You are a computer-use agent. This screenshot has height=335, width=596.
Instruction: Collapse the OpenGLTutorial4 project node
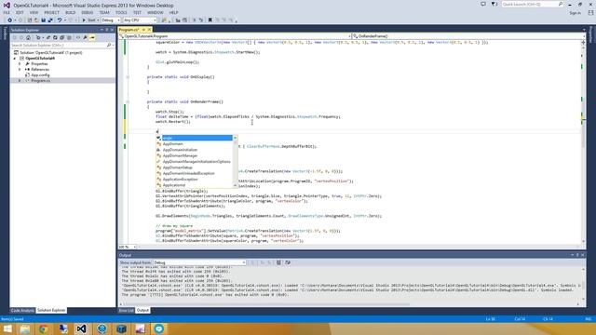coord(15,59)
